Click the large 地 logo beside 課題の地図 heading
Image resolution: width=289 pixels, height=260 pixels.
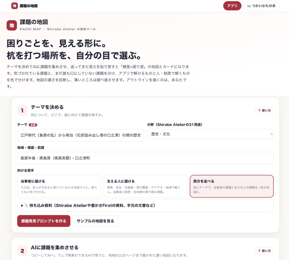(12, 25)
